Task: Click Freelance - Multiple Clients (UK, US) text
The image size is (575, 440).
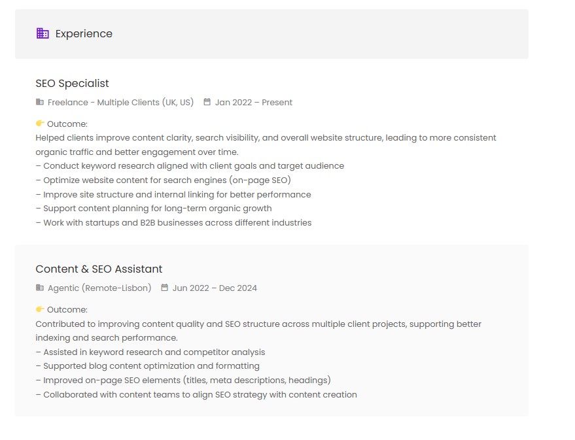Action: point(120,103)
